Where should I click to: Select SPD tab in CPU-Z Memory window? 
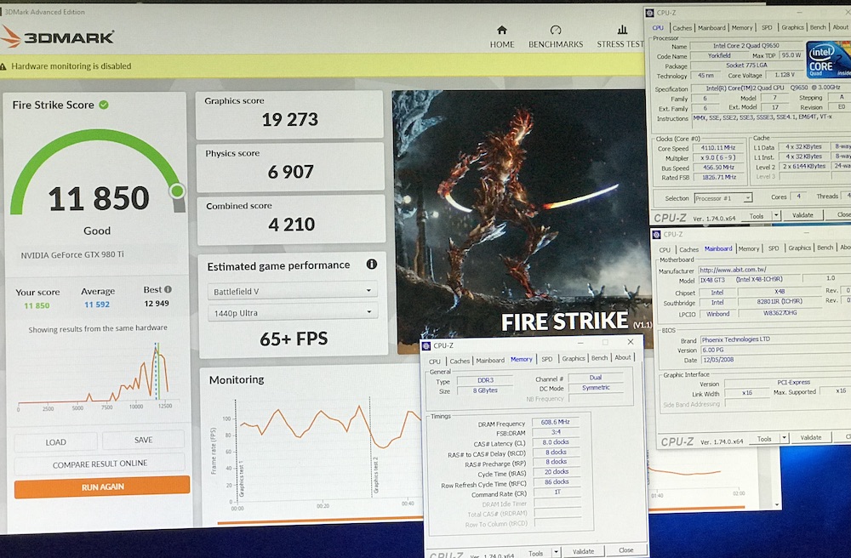546,359
